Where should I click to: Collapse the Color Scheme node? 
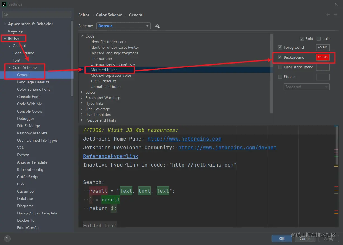pyautogui.click(x=10, y=67)
